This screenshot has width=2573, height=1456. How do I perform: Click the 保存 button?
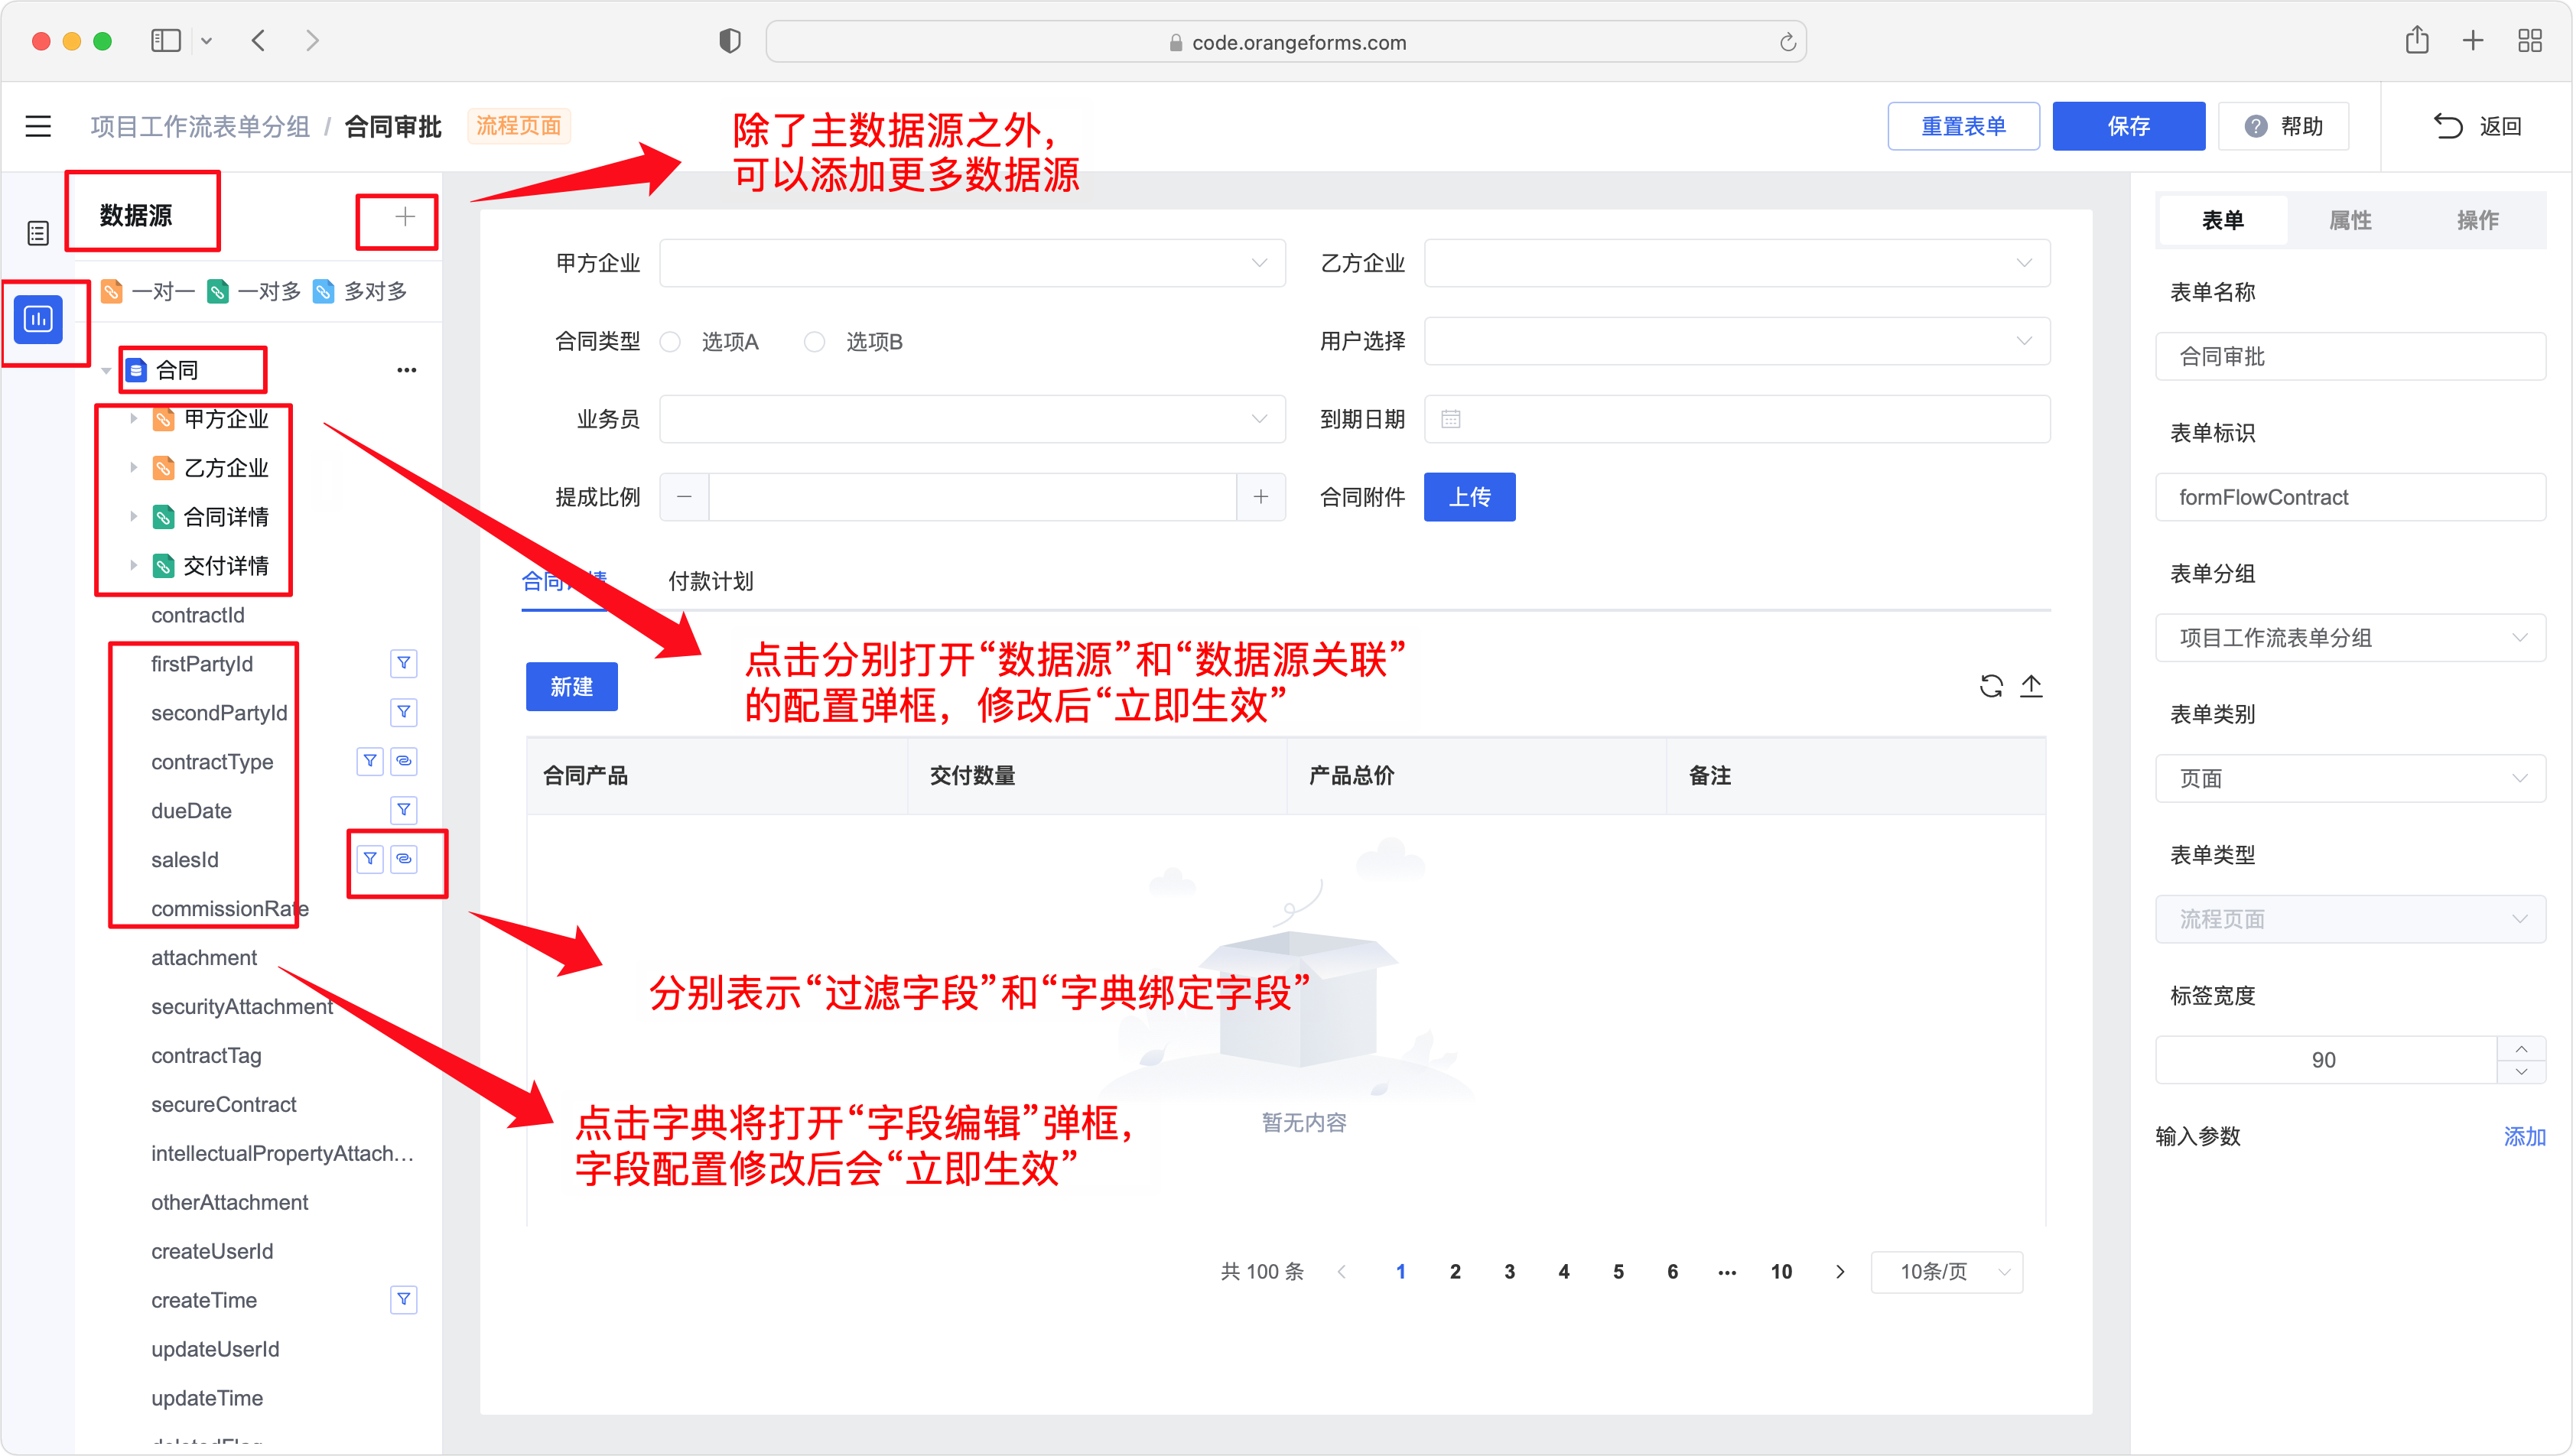[x=2128, y=126]
